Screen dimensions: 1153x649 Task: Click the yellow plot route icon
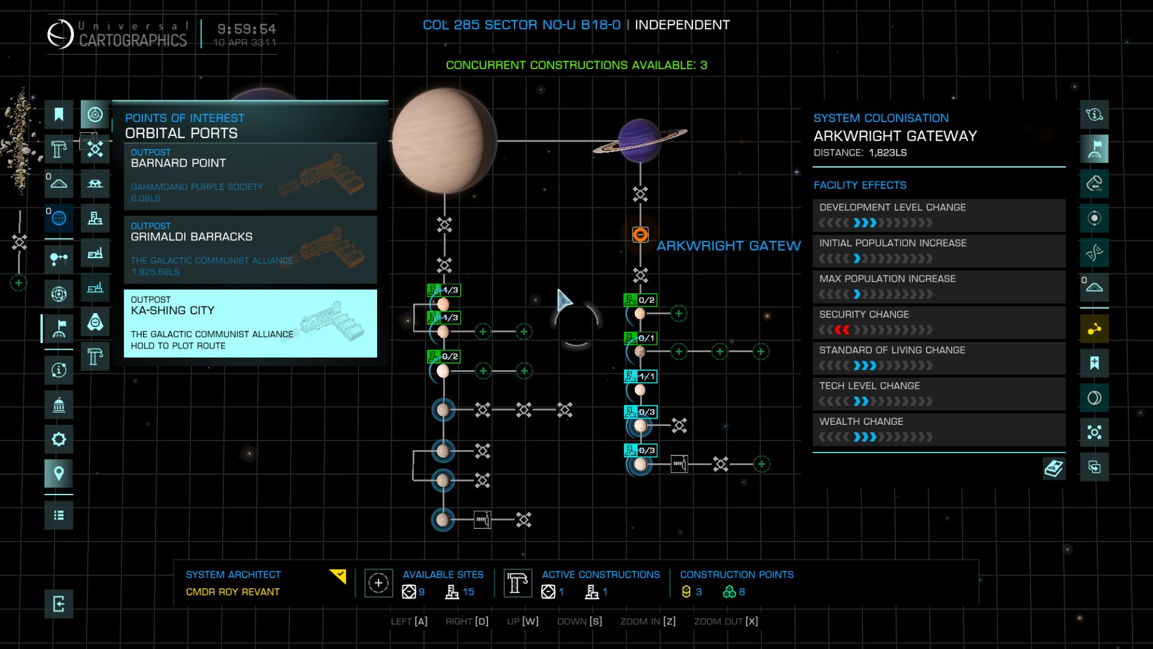point(1094,329)
